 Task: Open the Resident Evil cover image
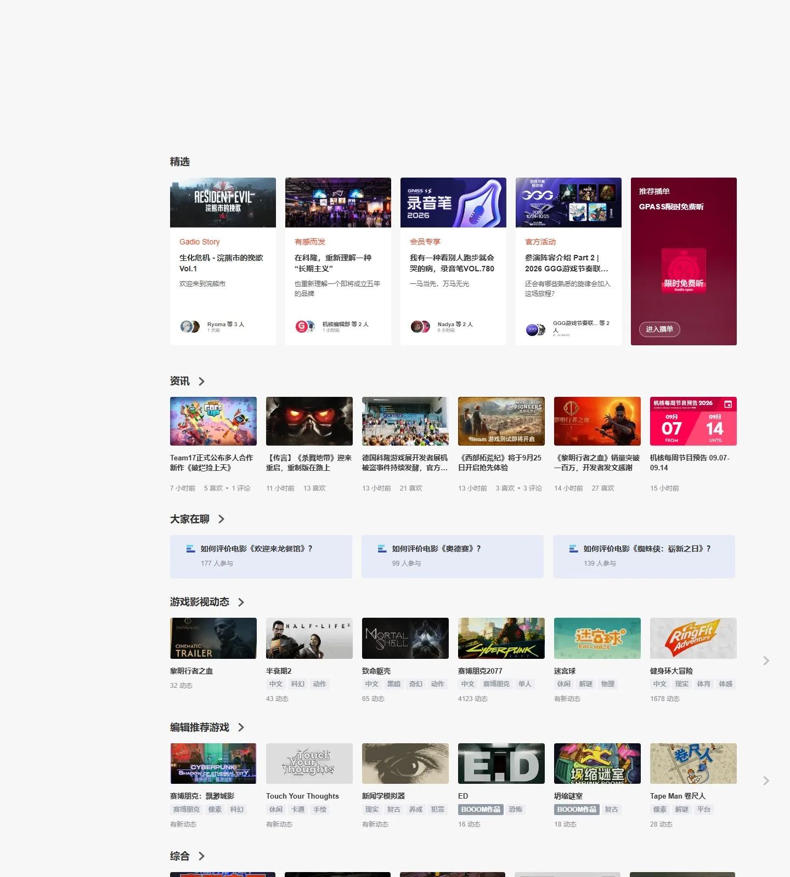223,202
